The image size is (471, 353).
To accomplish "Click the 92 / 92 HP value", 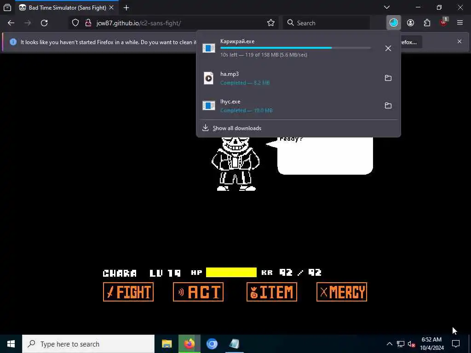I will 300,273.
